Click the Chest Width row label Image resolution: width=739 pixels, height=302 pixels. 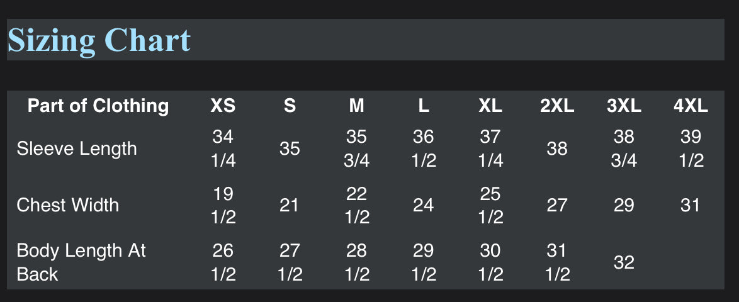point(68,205)
